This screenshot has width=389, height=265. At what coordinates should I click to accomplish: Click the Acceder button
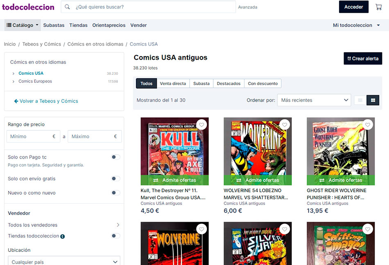click(x=353, y=7)
